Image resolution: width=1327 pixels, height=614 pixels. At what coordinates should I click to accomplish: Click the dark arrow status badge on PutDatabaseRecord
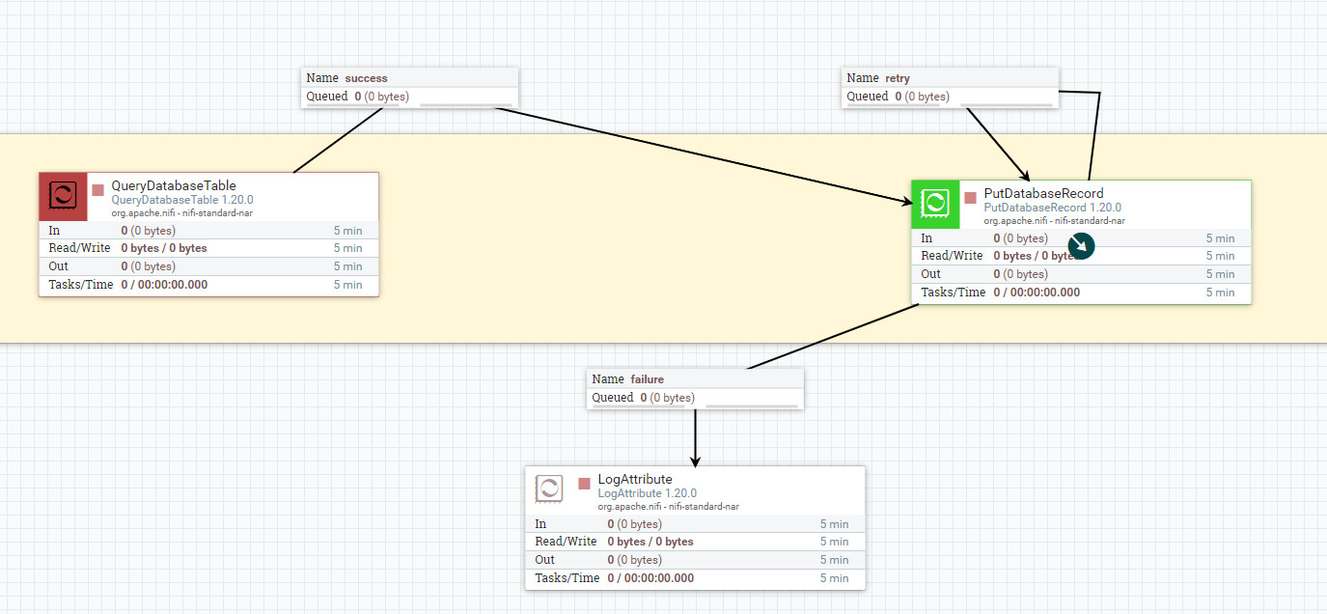(1080, 246)
